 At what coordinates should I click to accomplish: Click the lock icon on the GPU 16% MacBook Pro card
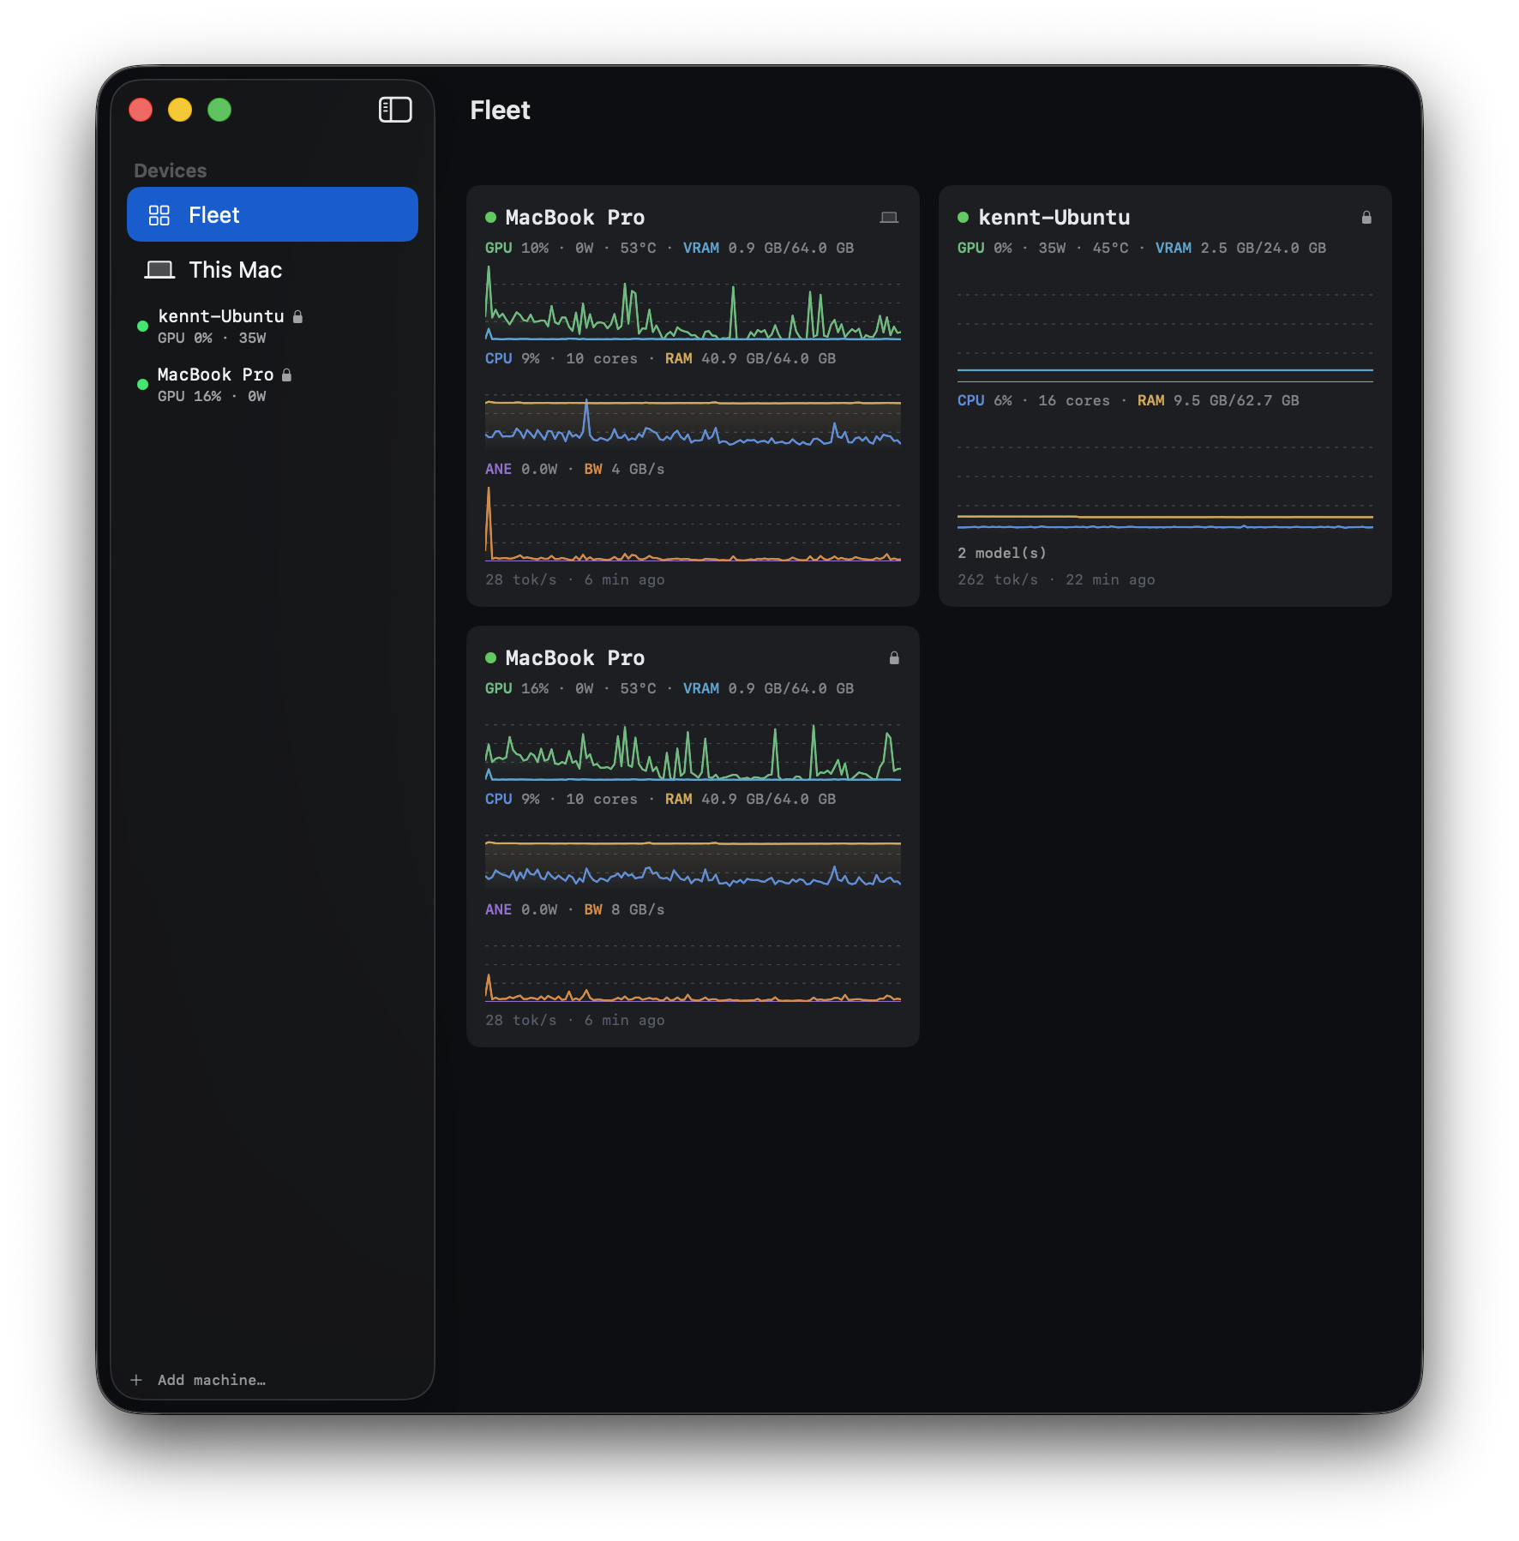(894, 658)
